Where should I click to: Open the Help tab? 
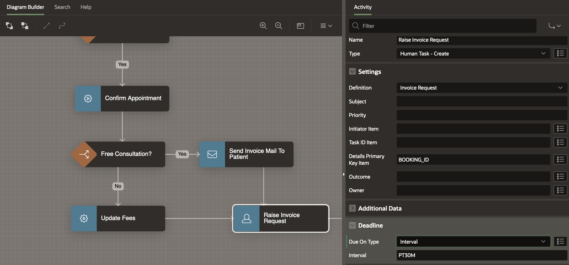click(x=86, y=7)
